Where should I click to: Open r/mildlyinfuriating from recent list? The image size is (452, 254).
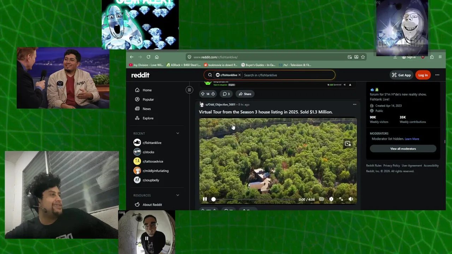pyautogui.click(x=156, y=171)
